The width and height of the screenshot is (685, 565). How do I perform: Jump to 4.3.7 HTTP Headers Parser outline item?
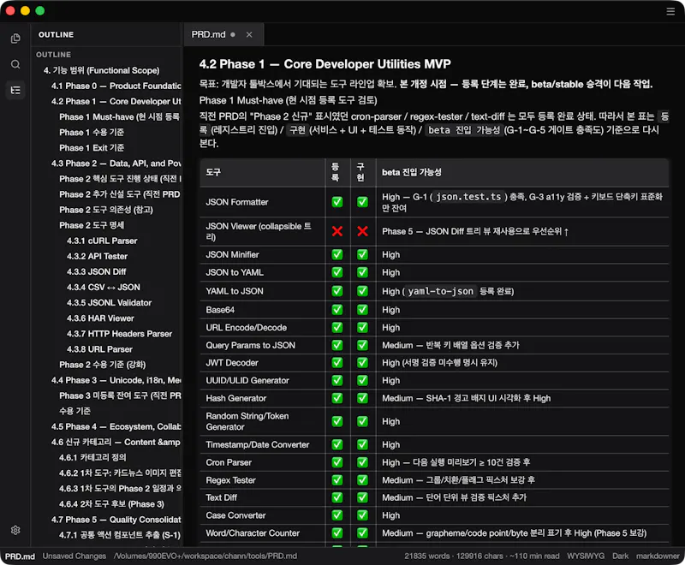click(119, 334)
